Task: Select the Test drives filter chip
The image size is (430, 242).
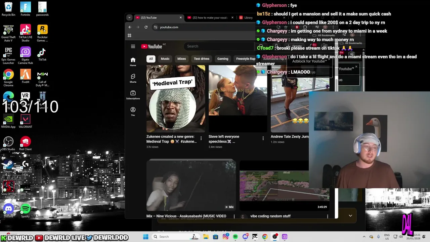Action: [202, 59]
